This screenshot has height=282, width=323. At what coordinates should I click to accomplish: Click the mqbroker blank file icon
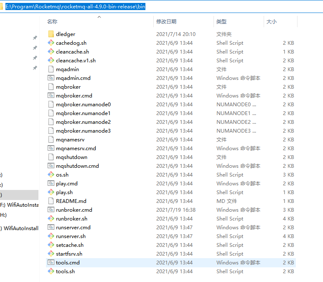[x=51, y=87]
